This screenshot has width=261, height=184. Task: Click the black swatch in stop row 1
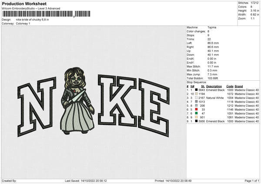pos(197,90)
